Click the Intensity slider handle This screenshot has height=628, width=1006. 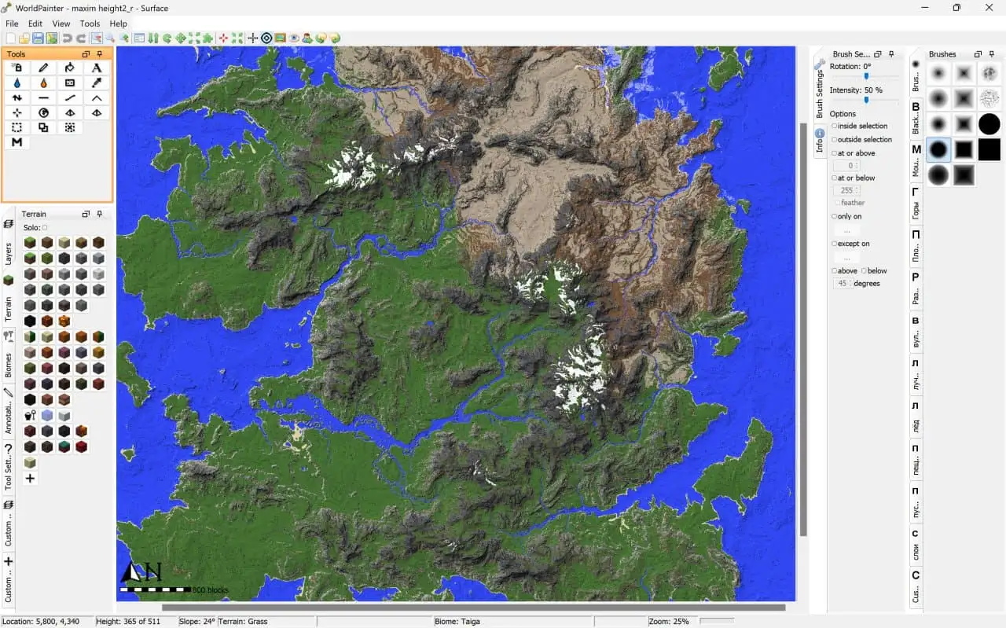pyautogui.click(x=866, y=100)
